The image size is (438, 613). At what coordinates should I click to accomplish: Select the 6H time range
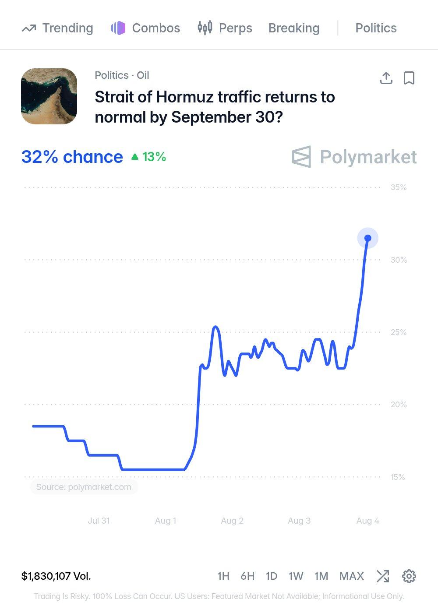pyautogui.click(x=247, y=576)
